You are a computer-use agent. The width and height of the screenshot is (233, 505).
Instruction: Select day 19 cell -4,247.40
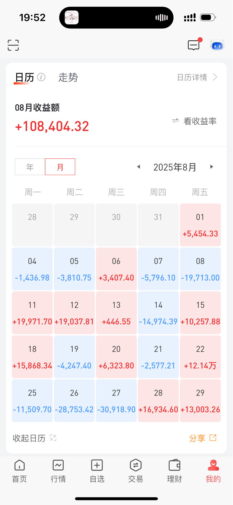coord(74,357)
